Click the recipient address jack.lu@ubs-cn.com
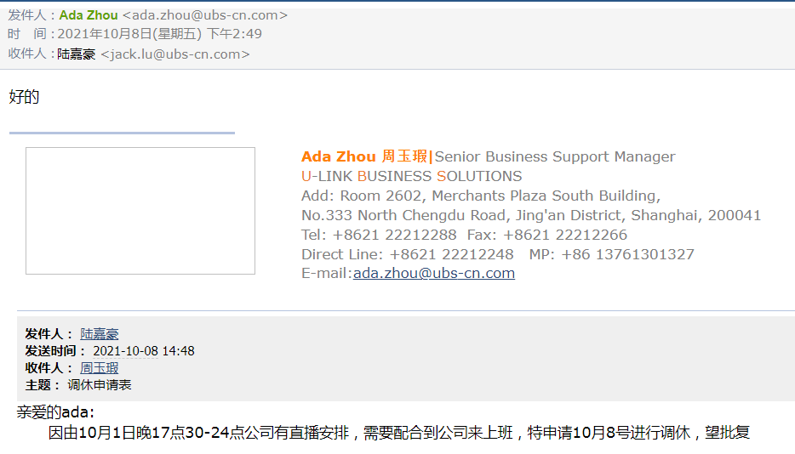Viewport: 795px width, 454px height. 175,54
